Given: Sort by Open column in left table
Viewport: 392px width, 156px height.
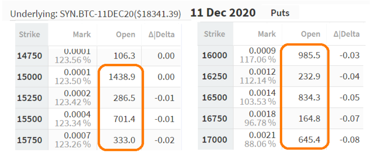Looking at the screenshot, I should pyautogui.click(x=126, y=35).
